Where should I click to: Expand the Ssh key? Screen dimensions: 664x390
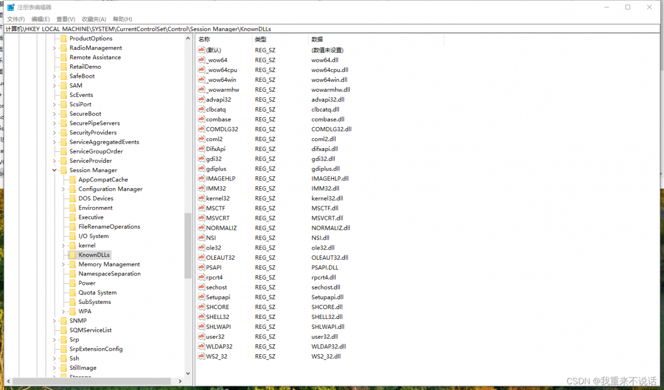point(54,358)
